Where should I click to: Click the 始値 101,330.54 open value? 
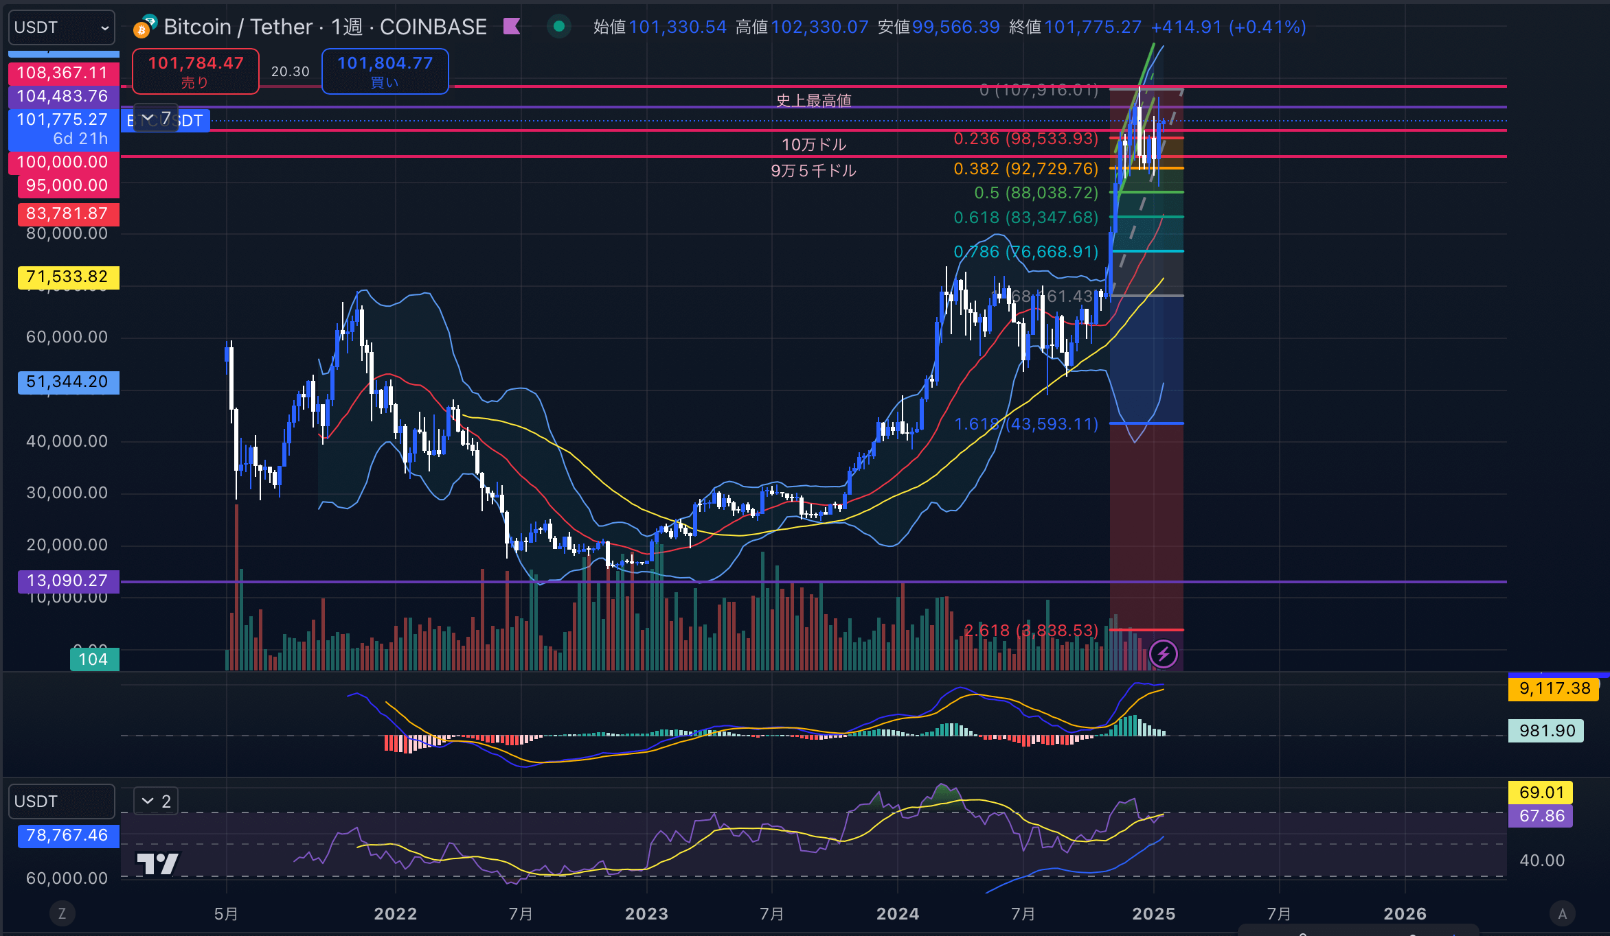660,27
